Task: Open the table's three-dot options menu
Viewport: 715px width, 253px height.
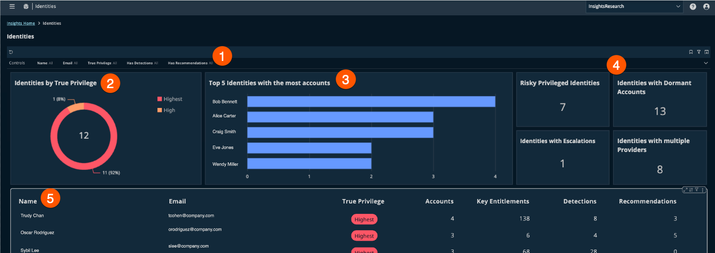Action: [703, 190]
